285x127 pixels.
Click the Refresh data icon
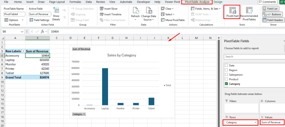[x=135, y=10]
